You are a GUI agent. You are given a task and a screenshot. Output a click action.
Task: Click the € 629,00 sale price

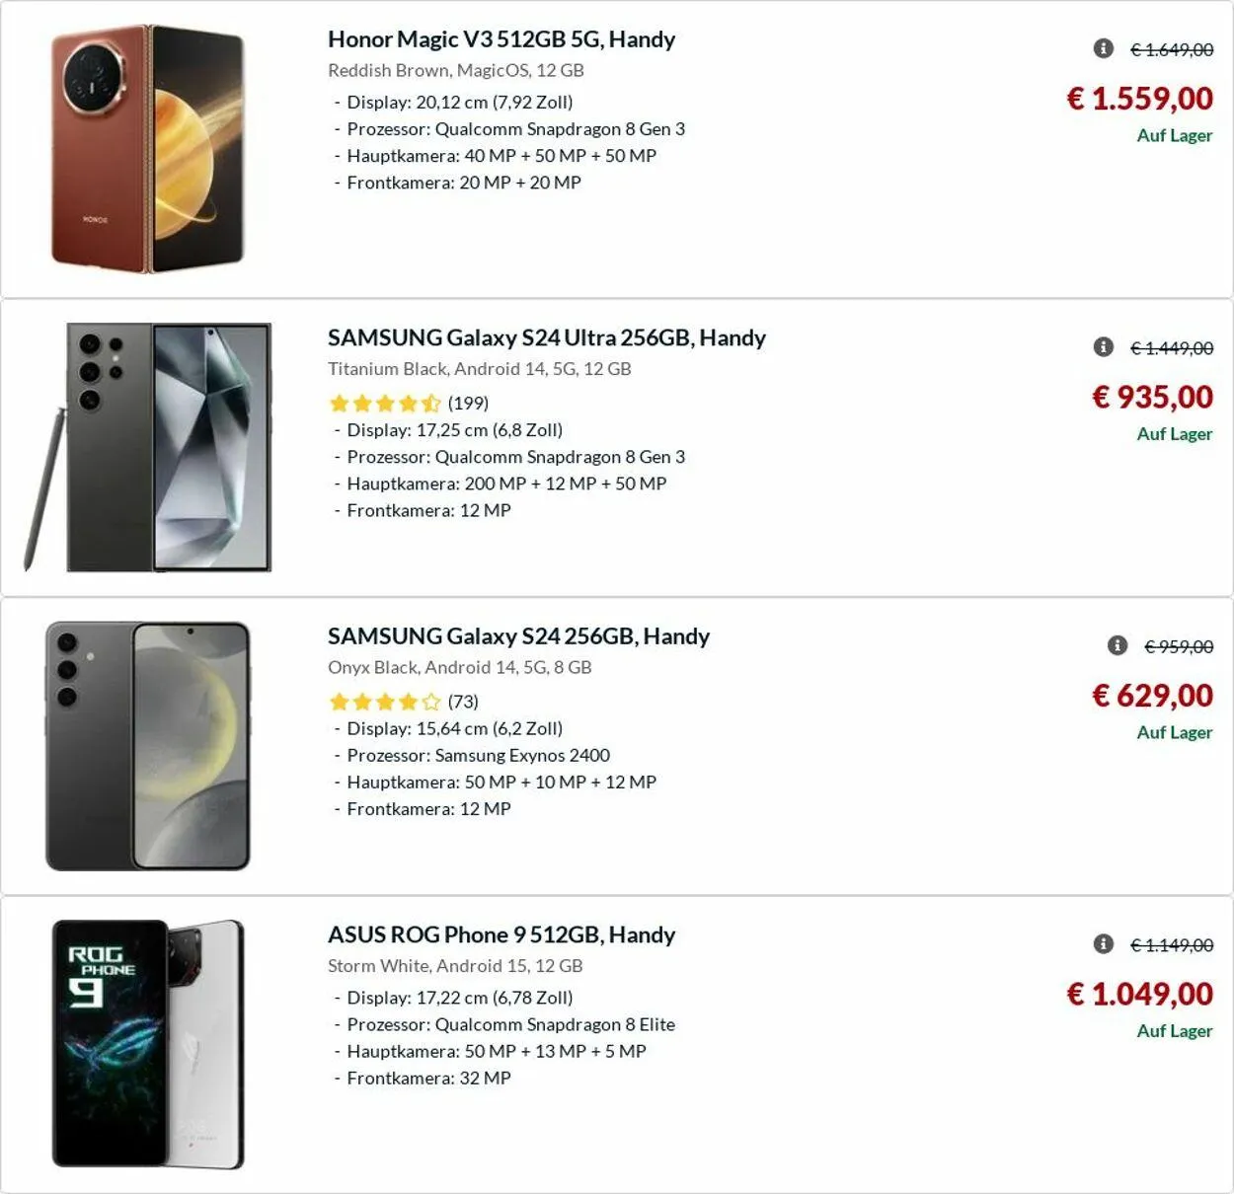1152,696
